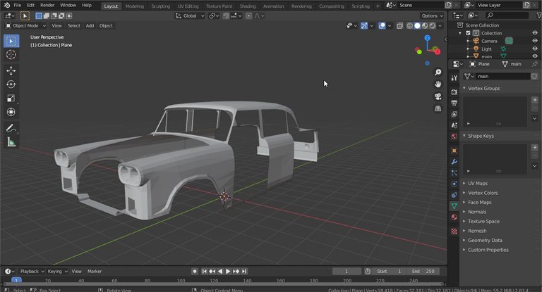542x292 pixels.
Task: Collapse the Shape Keys panel
Action: point(481,136)
